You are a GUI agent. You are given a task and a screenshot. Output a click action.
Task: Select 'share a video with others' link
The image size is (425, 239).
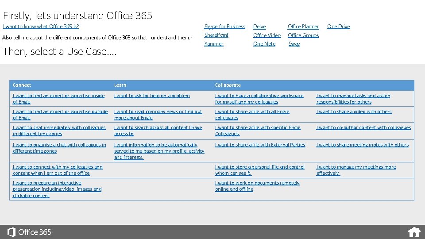354,112
